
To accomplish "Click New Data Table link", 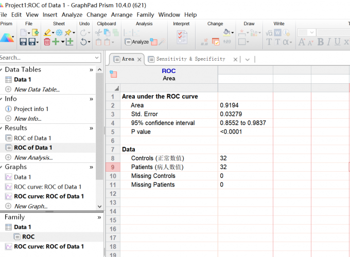I will 37,89.
